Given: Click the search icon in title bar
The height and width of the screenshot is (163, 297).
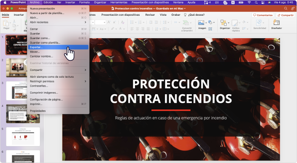Looking at the screenshot, I should pyautogui.click(x=286, y=8).
